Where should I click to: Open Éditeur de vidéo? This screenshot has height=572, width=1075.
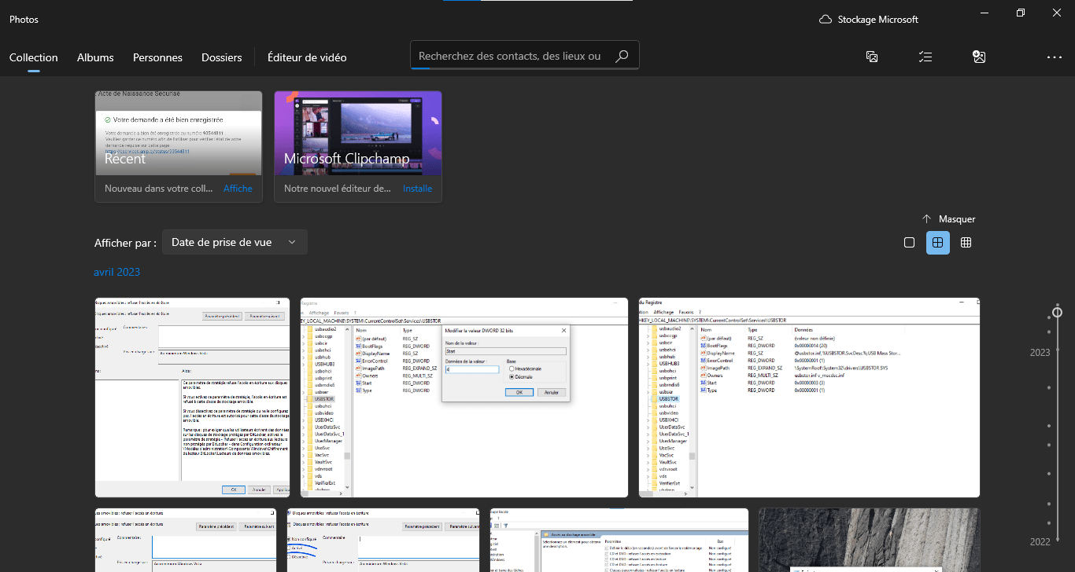(307, 57)
